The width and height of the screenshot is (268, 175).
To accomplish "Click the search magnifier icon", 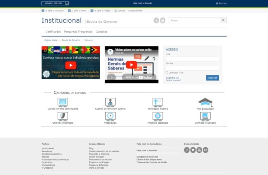I will point(223,20).
